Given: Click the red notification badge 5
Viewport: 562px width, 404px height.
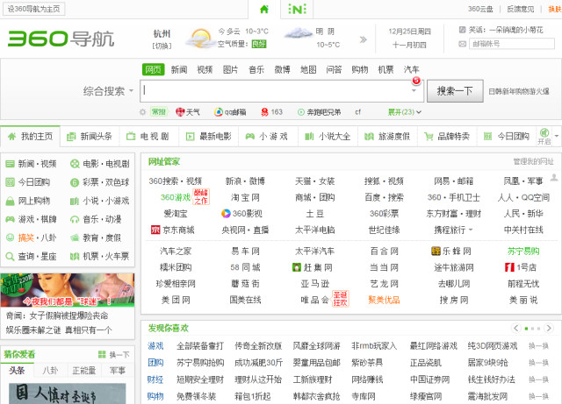Looking at the screenshot, I should coord(416,80).
